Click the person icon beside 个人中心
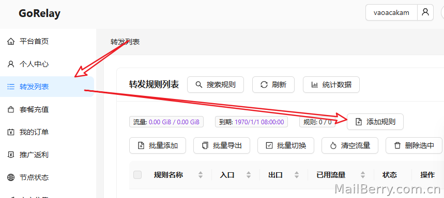 coord(11,64)
